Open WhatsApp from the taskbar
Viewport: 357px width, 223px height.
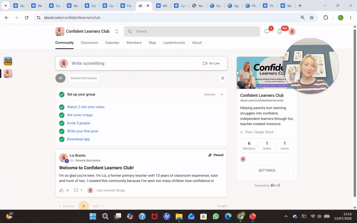[x=215, y=216]
